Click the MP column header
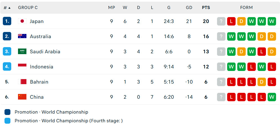The height and width of the screenshot is (129, 280). coord(111,8)
